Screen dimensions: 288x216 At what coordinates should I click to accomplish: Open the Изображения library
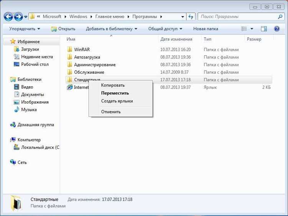point(35,102)
